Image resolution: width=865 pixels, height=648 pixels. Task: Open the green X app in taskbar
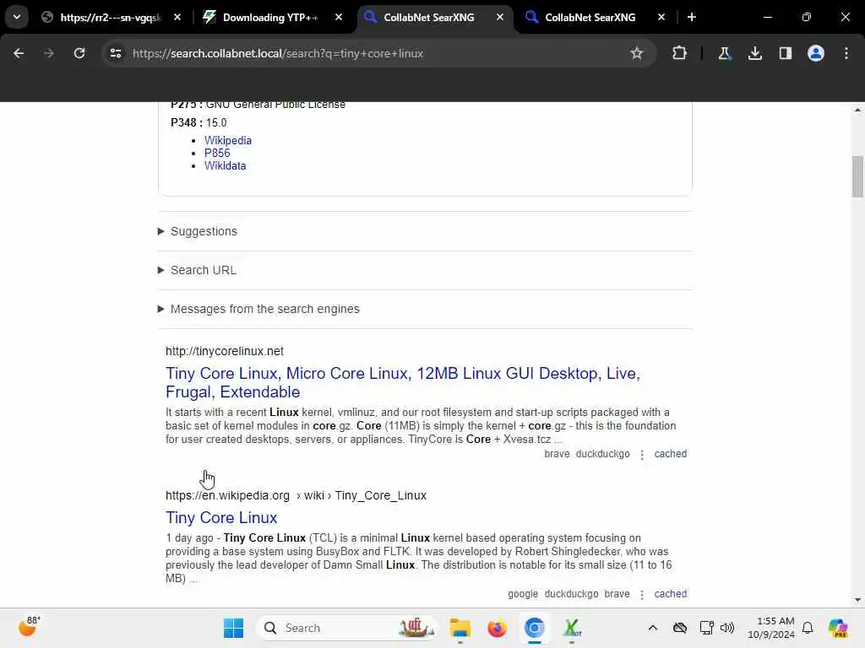pos(572,628)
